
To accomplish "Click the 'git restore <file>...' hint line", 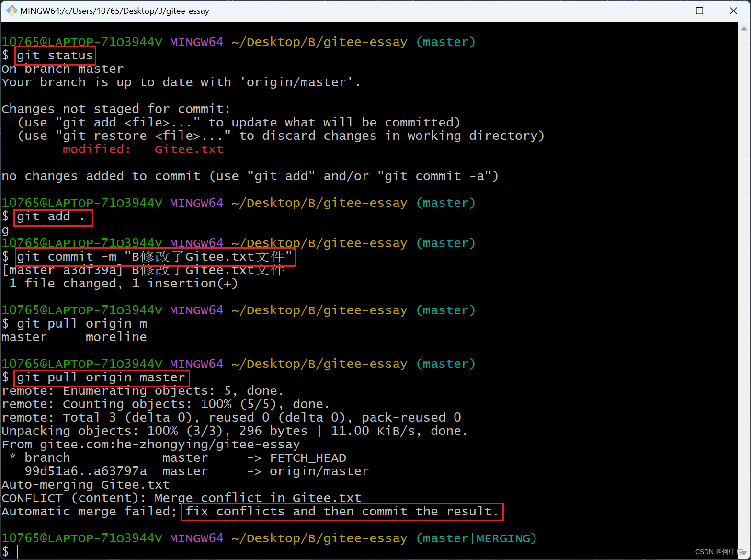I will [281, 136].
